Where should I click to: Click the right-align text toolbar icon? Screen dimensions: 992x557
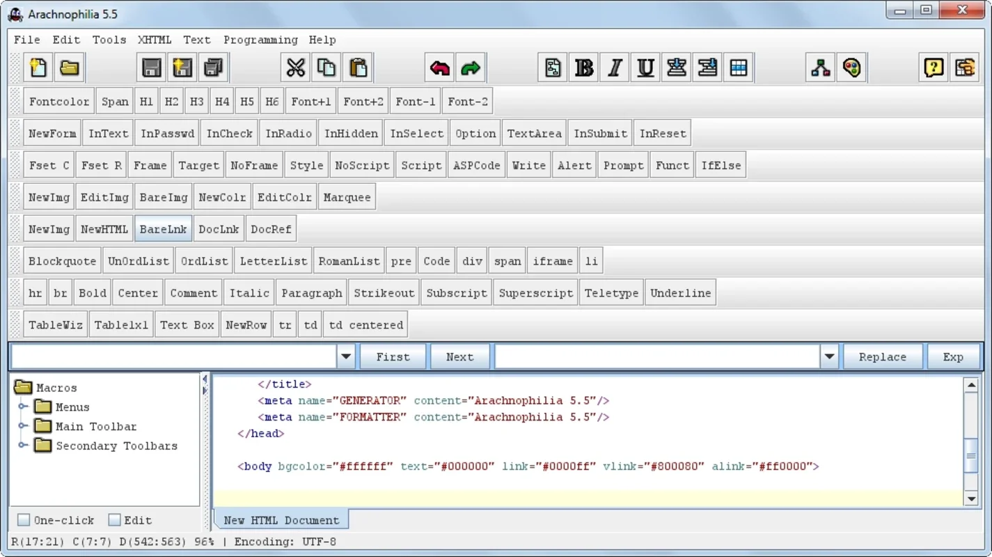[x=707, y=68]
